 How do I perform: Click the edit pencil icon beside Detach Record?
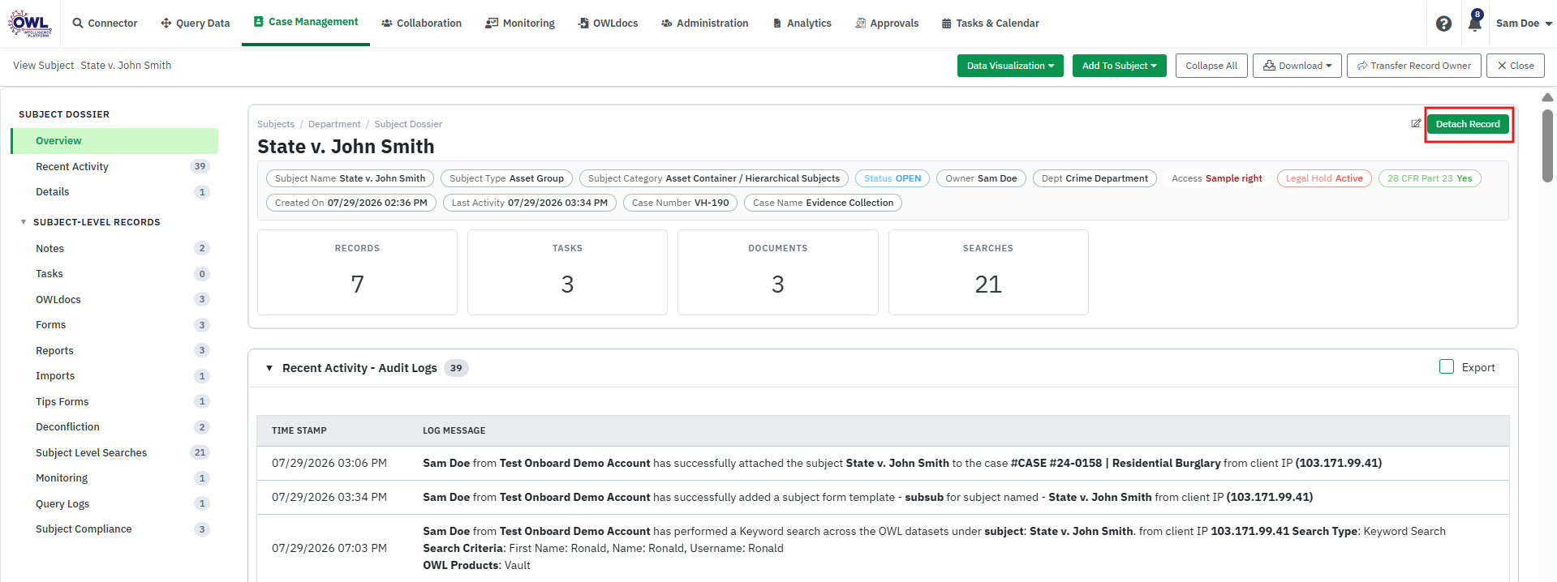click(1416, 123)
